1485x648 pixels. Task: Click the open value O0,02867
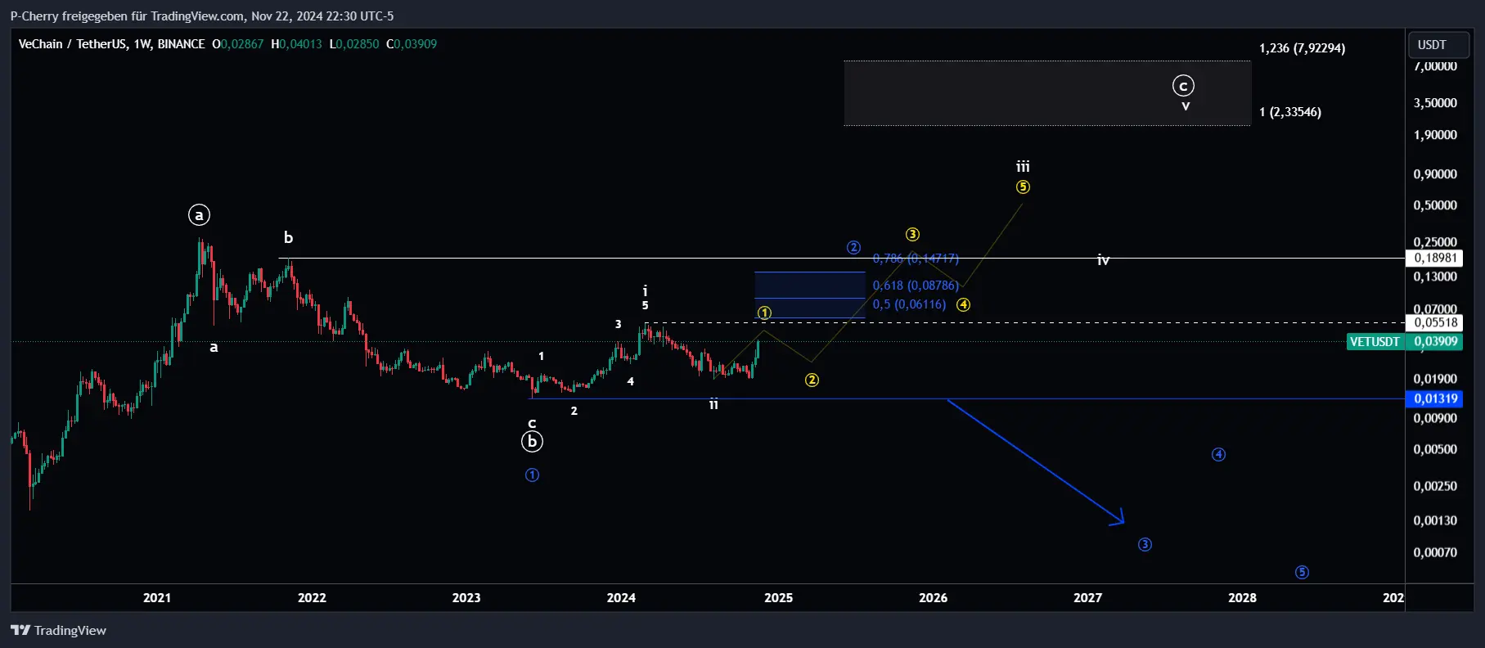pos(238,44)
